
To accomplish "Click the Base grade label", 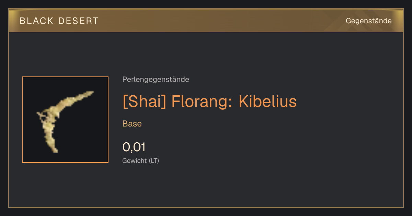I will (132, 124).
